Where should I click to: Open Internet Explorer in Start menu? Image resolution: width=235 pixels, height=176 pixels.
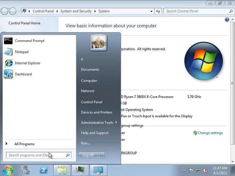[x=39, y=63]
